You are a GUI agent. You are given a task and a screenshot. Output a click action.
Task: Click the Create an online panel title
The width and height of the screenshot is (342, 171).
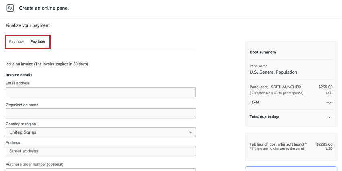[x=44, y=8]
